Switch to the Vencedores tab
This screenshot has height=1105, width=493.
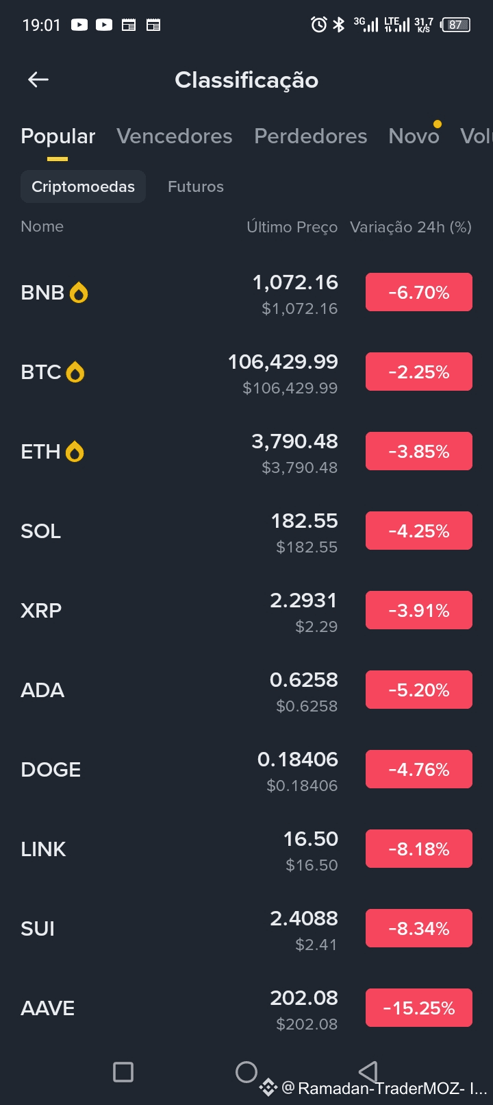pyautogui.click(x=175, y=136)
